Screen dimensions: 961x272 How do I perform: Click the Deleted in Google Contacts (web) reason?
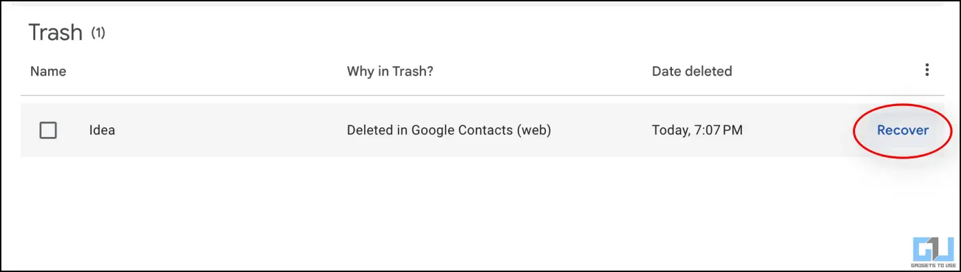(x=449, y=130)
